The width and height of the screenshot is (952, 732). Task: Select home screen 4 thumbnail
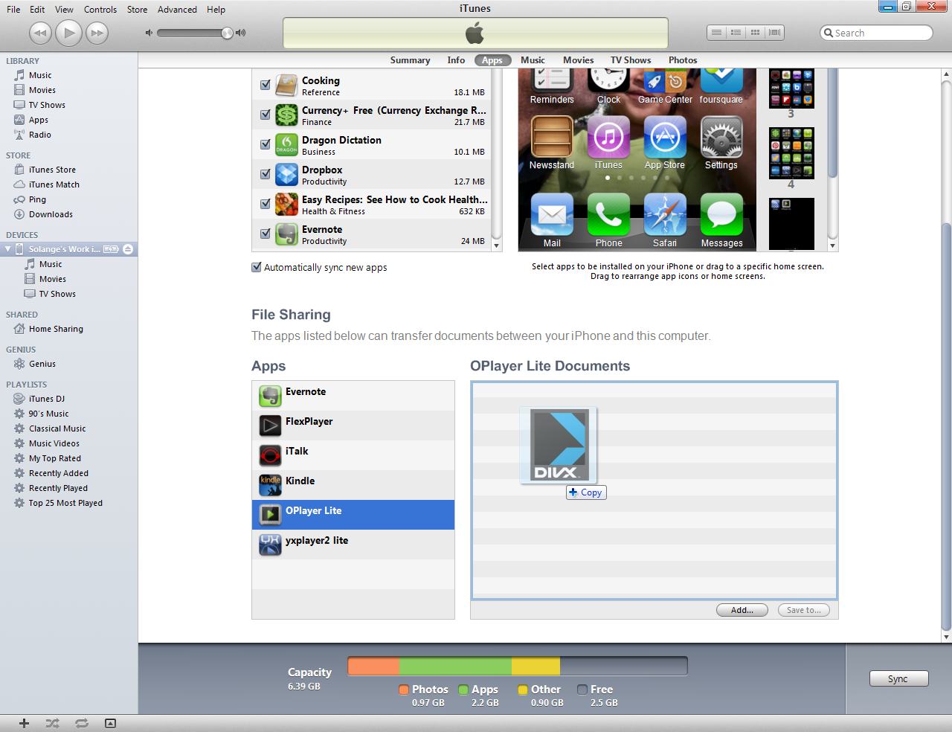coord(791,153)
